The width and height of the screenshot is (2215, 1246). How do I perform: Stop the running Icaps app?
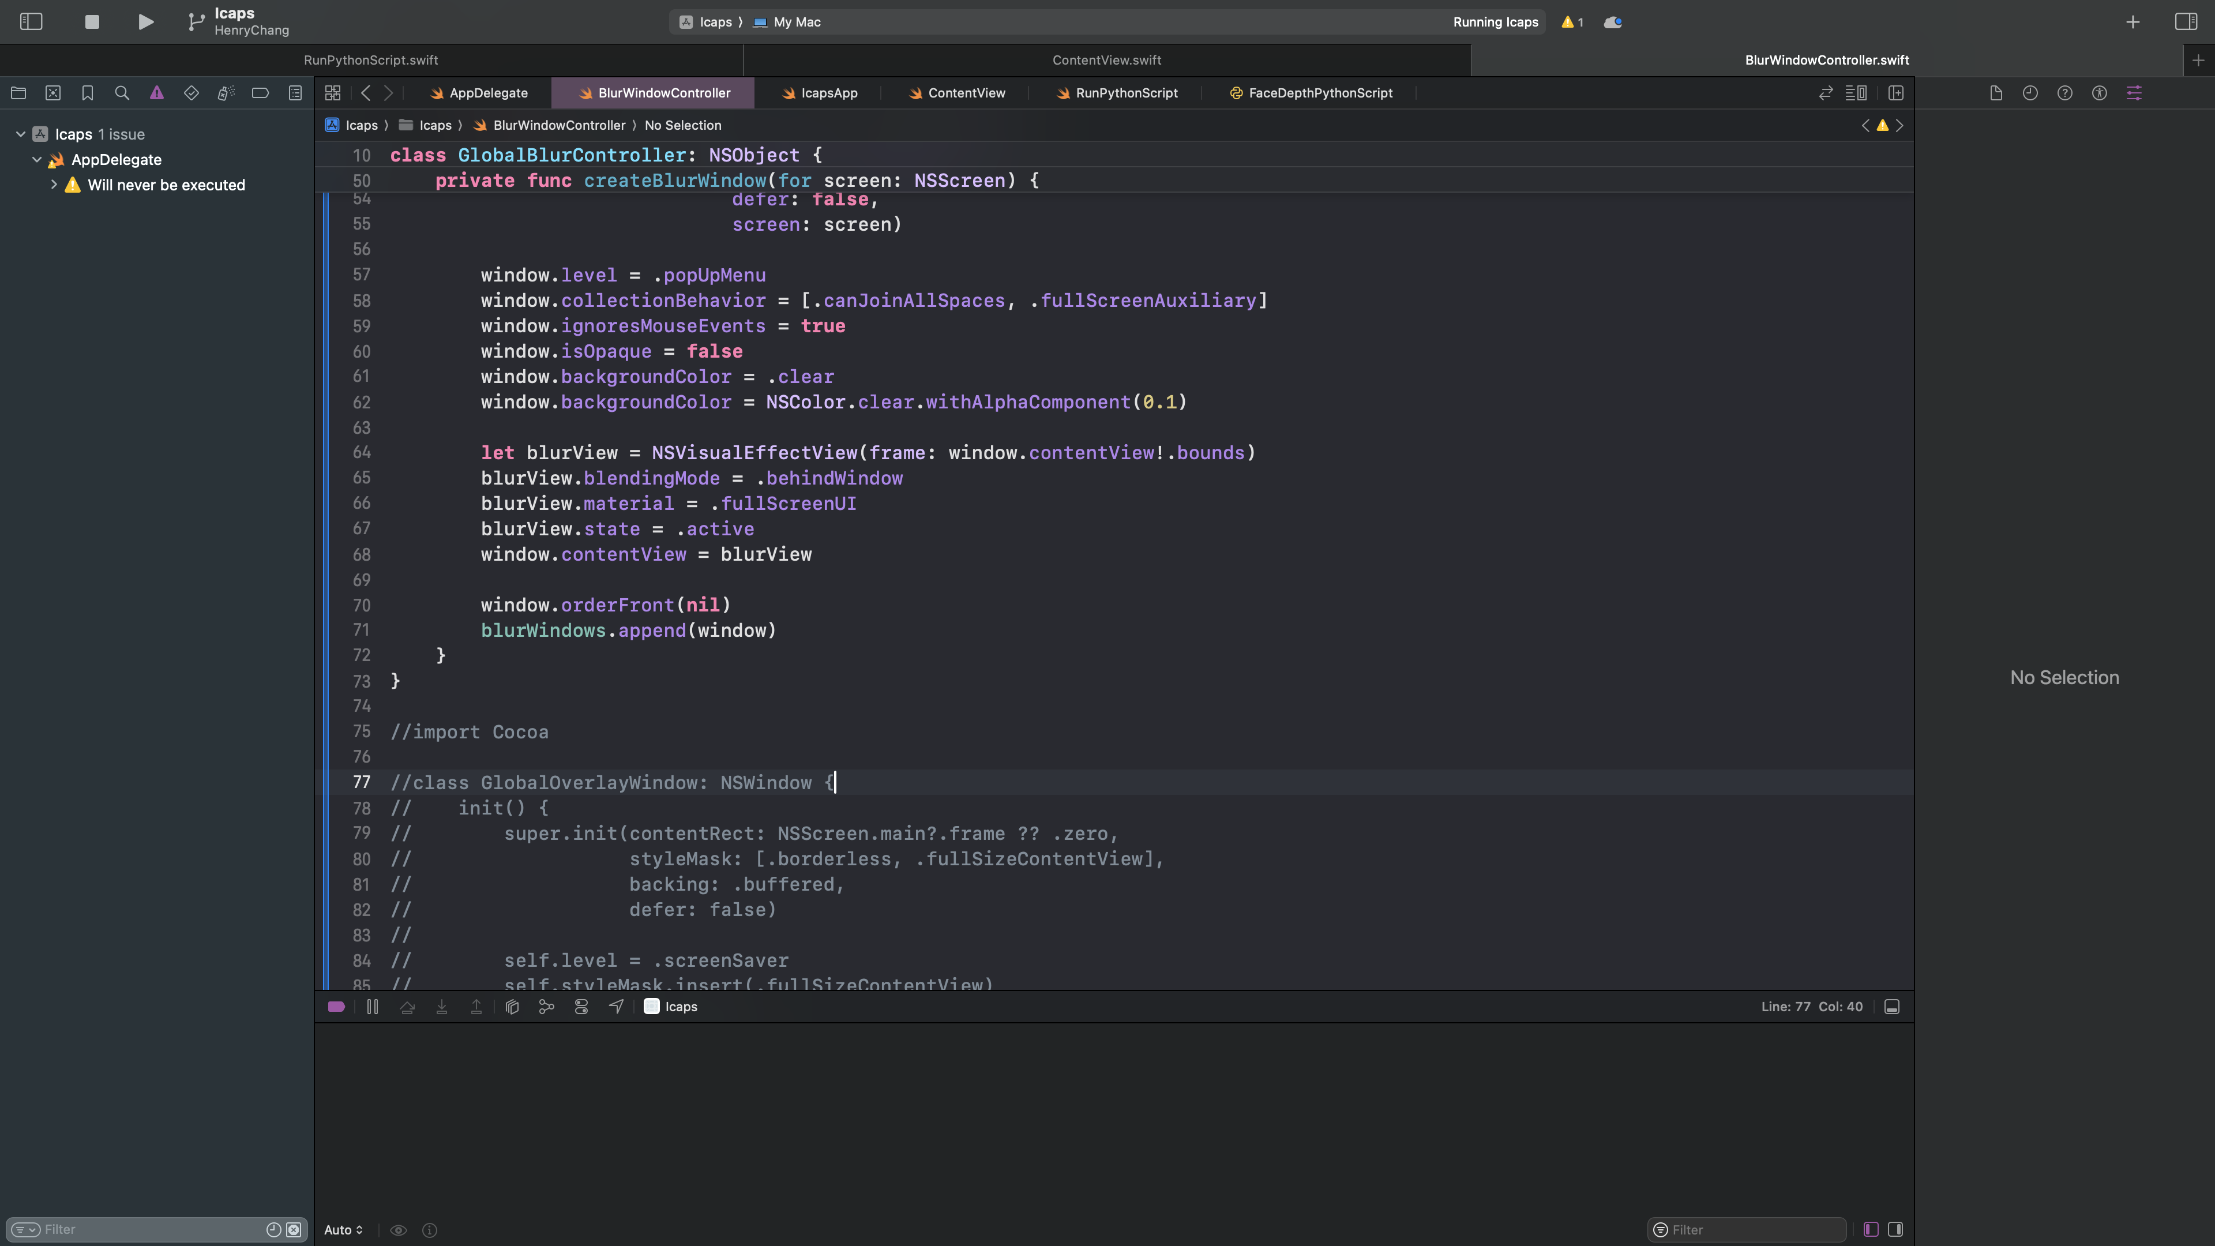click(x=92, y=21)
